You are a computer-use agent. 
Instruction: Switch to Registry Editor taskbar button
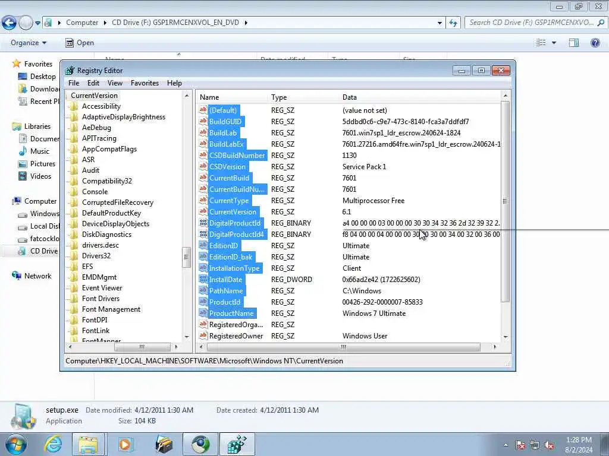pos(237,444)
